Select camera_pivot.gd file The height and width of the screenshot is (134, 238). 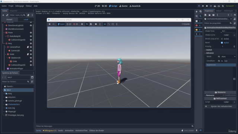tap(15, 101)
